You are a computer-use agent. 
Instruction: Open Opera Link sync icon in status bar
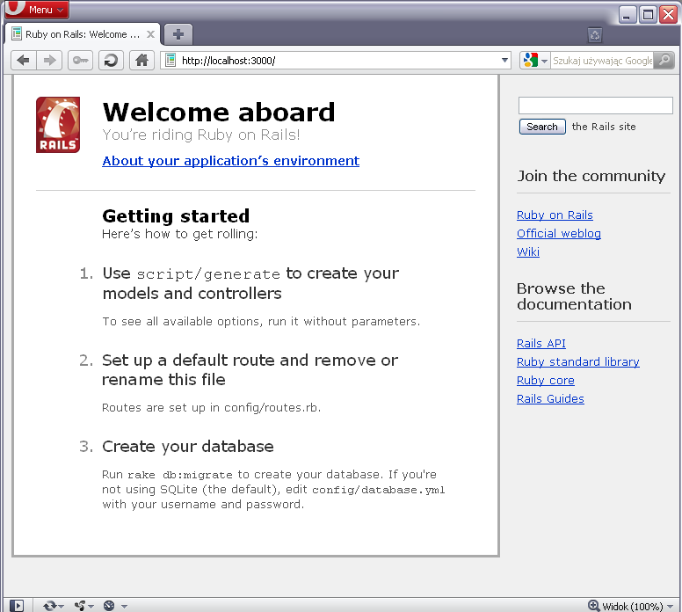tap(50, 606)
